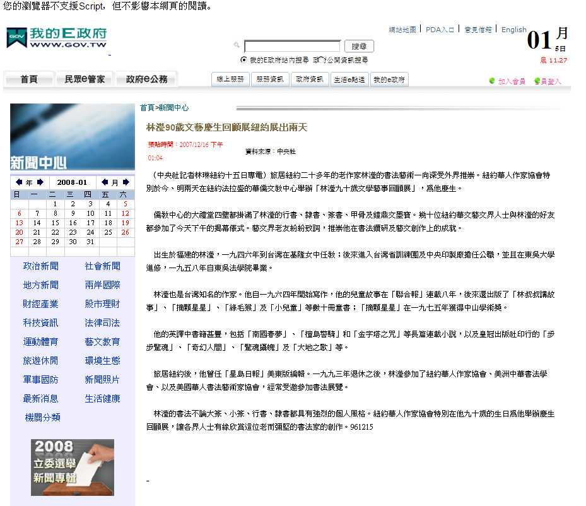
Task: Go to previous month in calendar
Action: tap(105, 182)
